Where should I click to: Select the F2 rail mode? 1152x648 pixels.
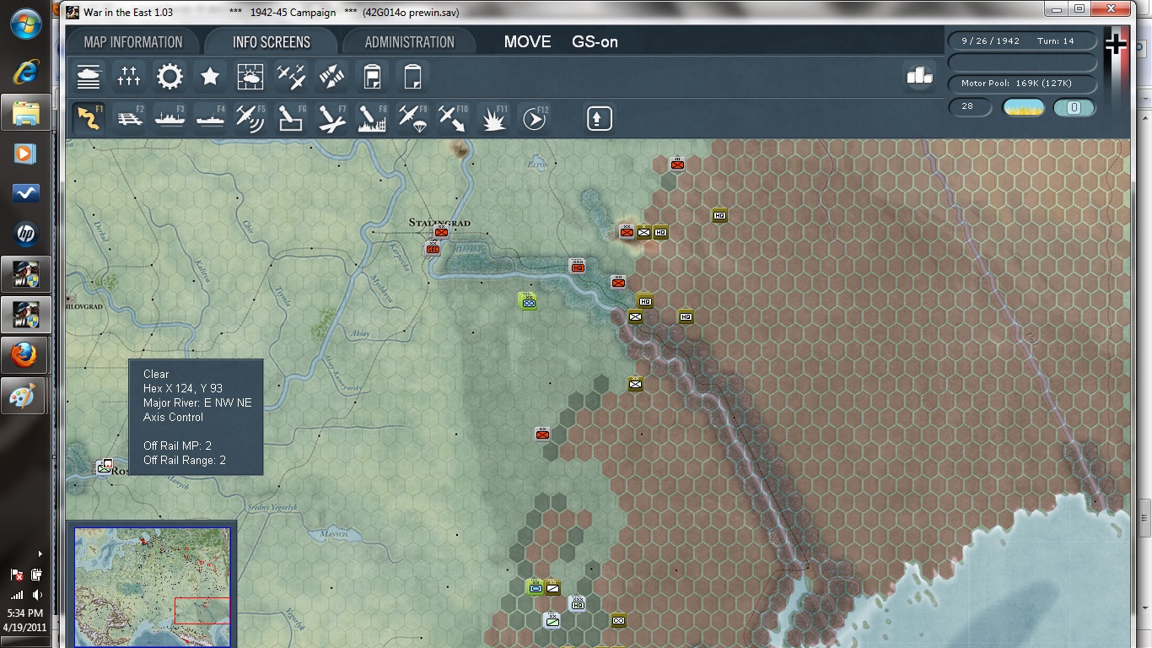(129, 118)
